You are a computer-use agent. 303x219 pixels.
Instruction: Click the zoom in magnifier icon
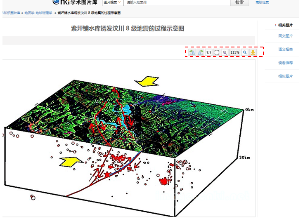tap(245, 52)
